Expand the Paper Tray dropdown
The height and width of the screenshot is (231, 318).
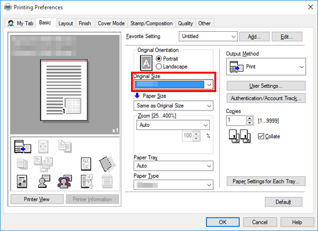174,166
